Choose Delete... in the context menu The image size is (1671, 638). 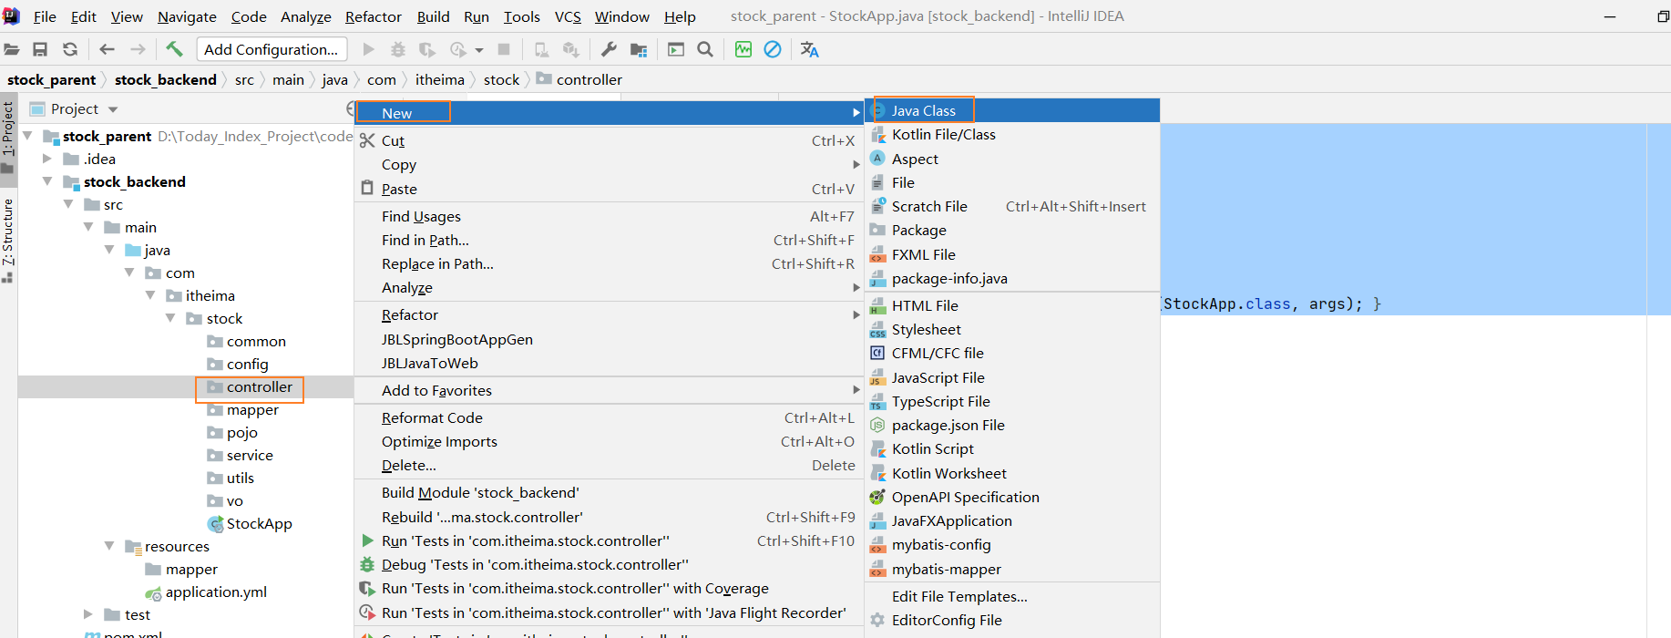pyautogui.click(x=609, y=466)
